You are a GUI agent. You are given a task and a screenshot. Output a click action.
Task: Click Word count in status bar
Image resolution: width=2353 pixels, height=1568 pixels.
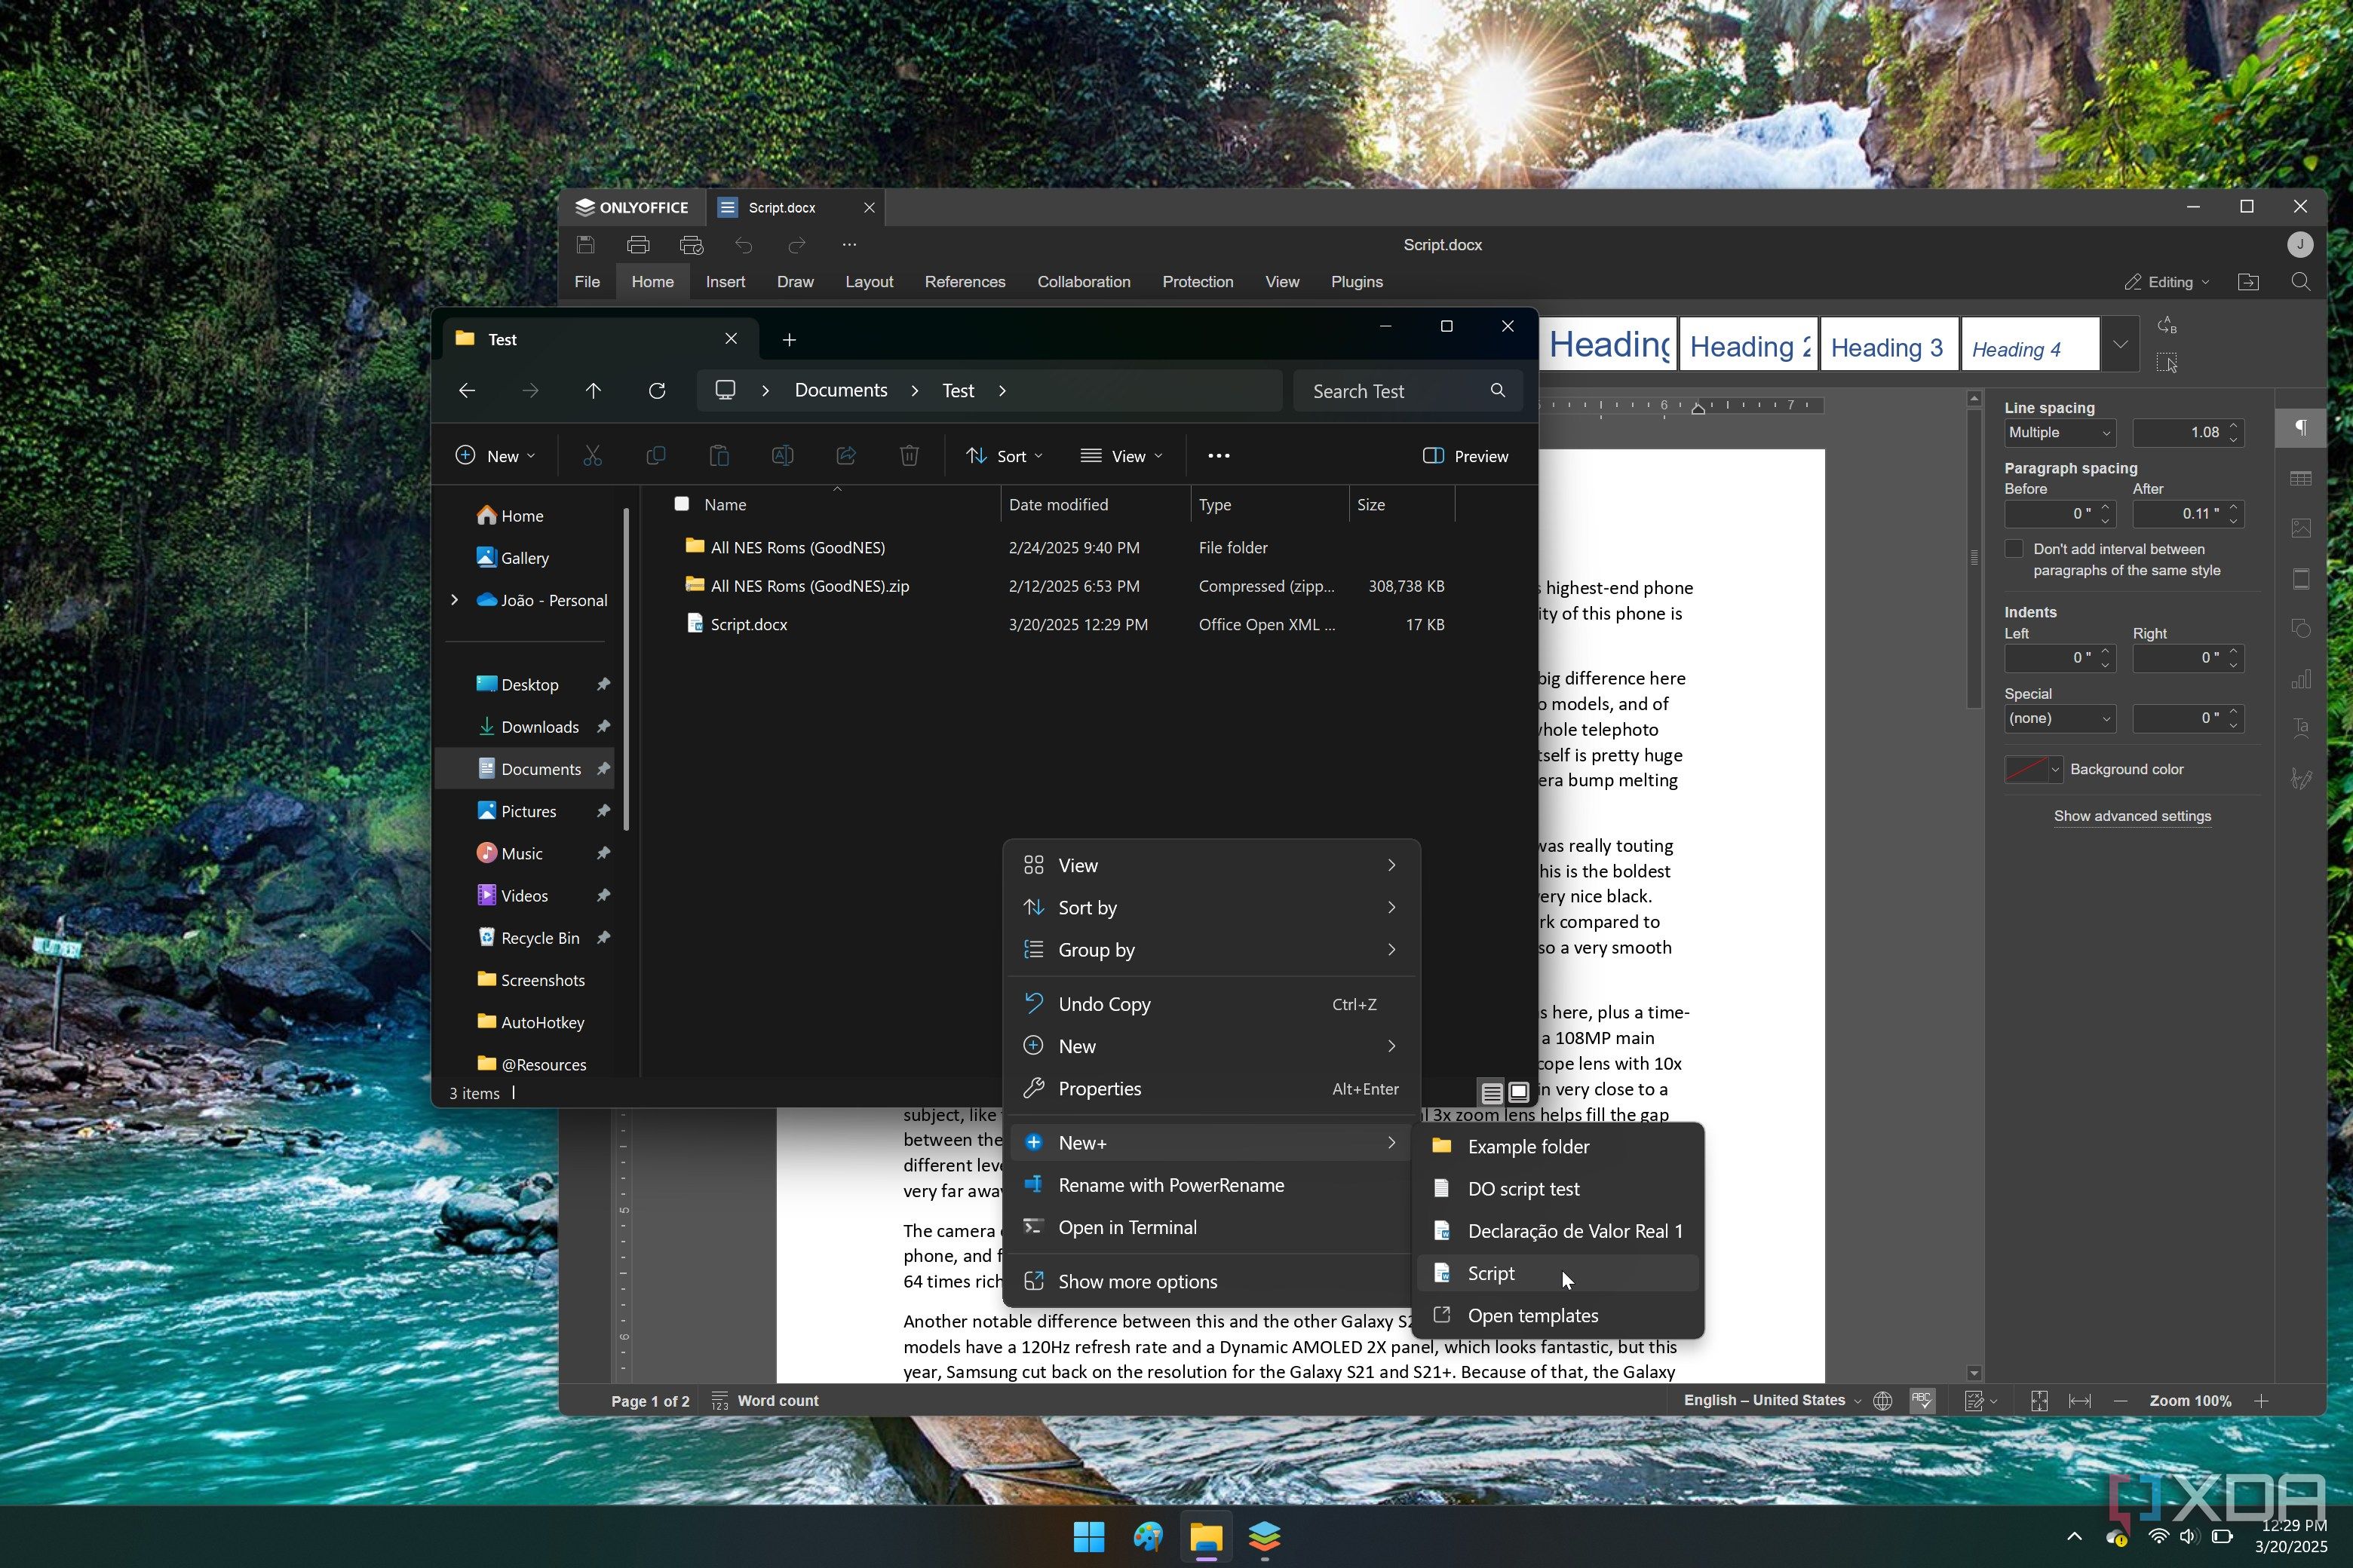(x=765, y=1400)
